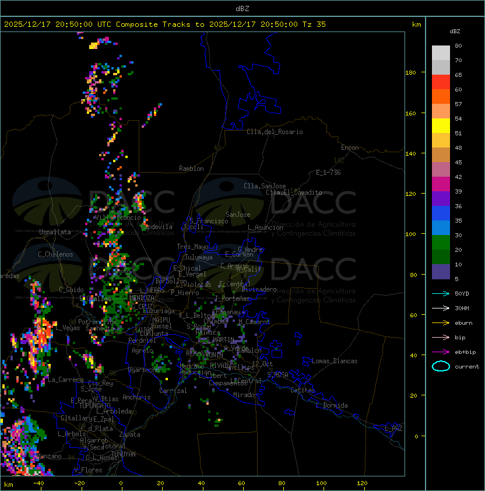Click the Manzano label on map
Viewport: 485px width, 491px height.
point(49,456)
